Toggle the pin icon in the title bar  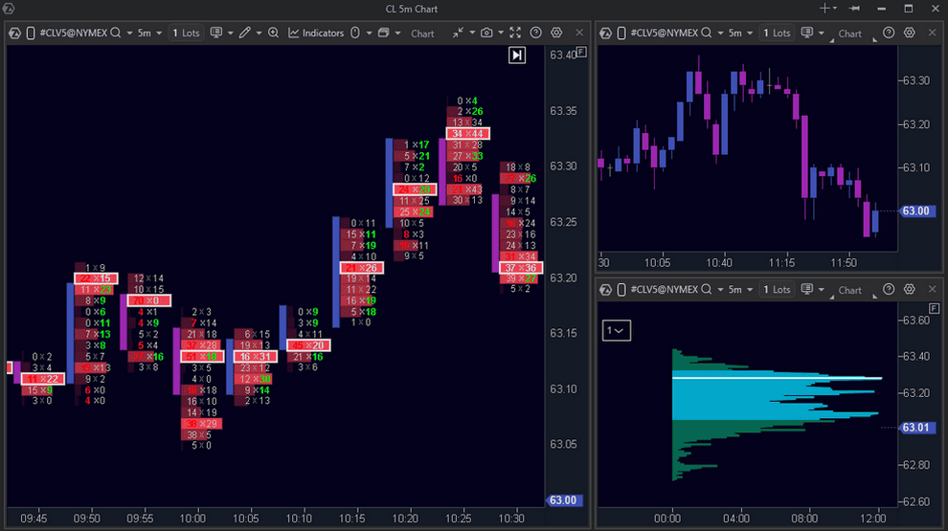tap(853, 9)
